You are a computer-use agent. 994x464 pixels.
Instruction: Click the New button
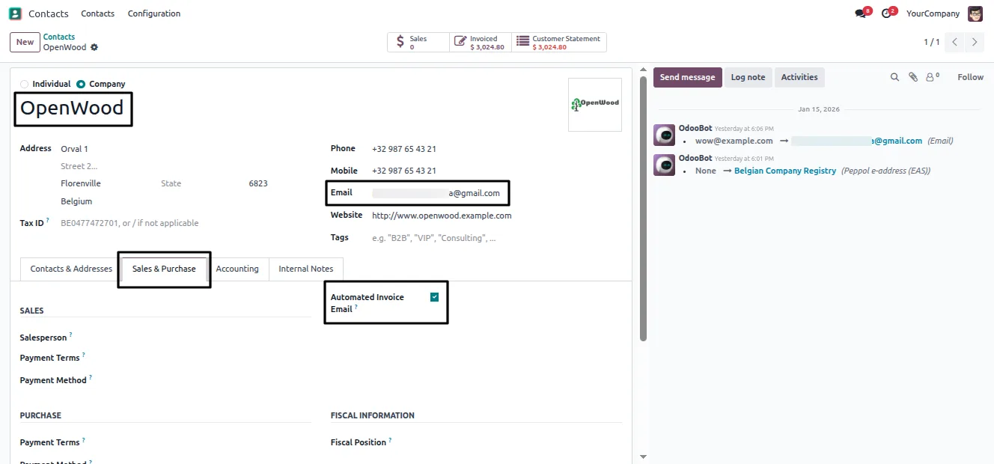click(25, 42)
